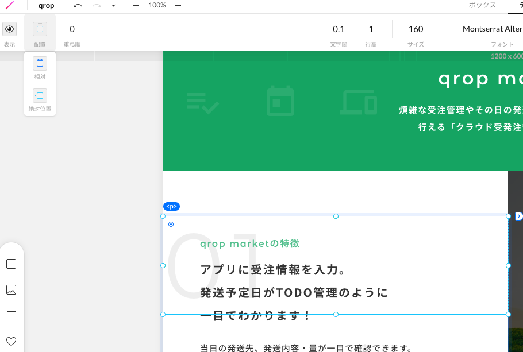Image resolution: width=523 pixels, height=352 pixels.
Task: Click the 1200 x 600 size label
Action: (507, 56)
